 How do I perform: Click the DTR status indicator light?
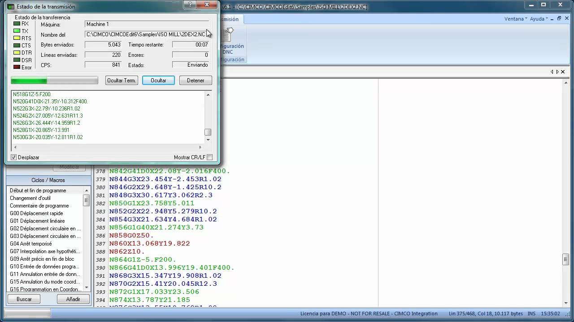point(17,52)
